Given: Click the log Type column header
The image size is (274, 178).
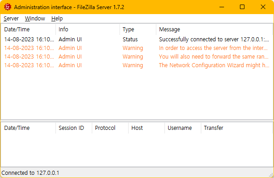Looking at the screenshot, I should coord(138,30).
